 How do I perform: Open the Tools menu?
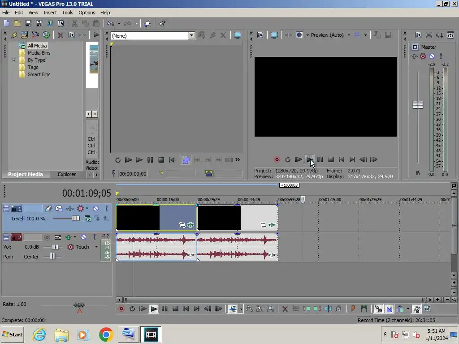click(x=67, y=13)
